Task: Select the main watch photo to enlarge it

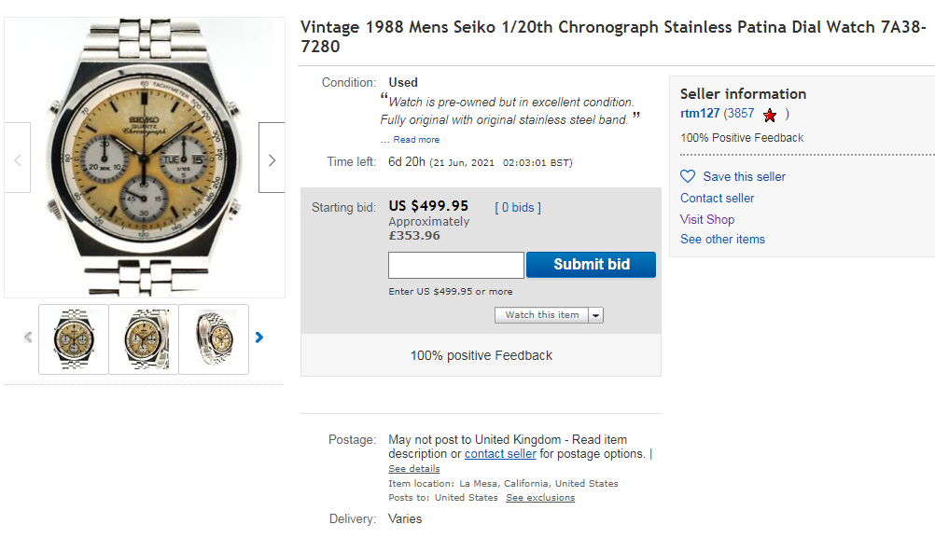Action: tap(145, 154)
